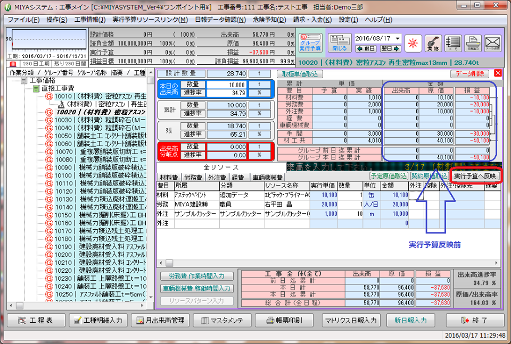Open 新日報入力
The width and height of the screenshot is (511, 344).
pyautogui.click(x=410, y=320)
